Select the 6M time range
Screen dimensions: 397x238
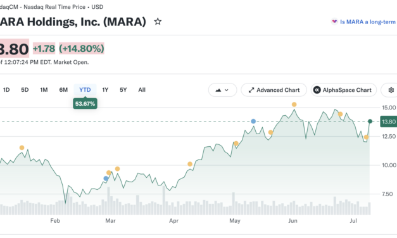click(x=63, y=90)
